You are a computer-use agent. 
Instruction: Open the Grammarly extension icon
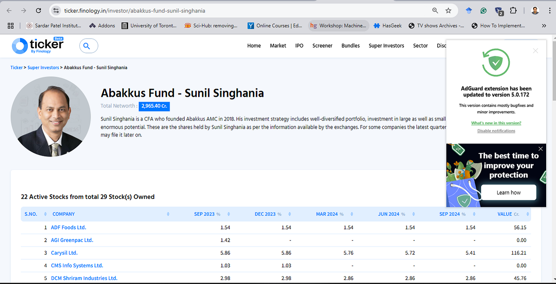(x=484, y=11)
